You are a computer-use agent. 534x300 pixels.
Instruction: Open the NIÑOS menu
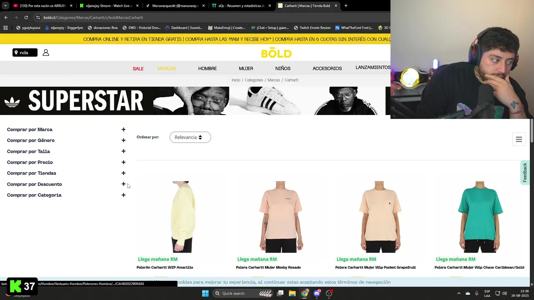coord(283,68)
